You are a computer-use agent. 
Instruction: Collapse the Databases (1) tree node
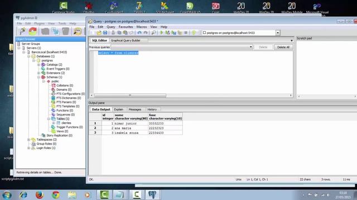28,56
